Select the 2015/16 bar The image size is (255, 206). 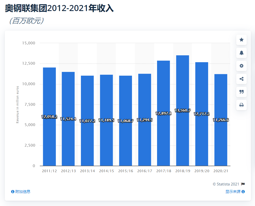(125, 121)
